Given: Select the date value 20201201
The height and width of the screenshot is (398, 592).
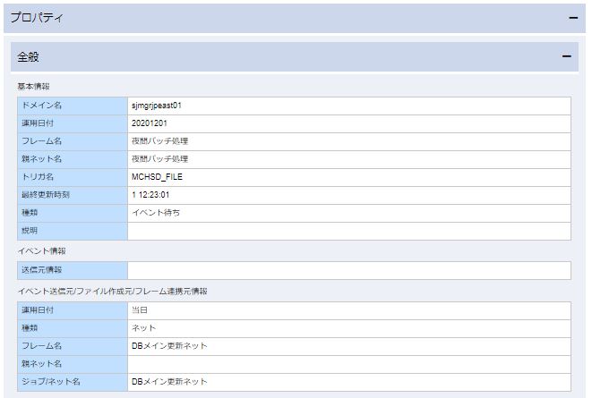Looking at the screenshot, I should pyautogui.click(x=150, y=123).
